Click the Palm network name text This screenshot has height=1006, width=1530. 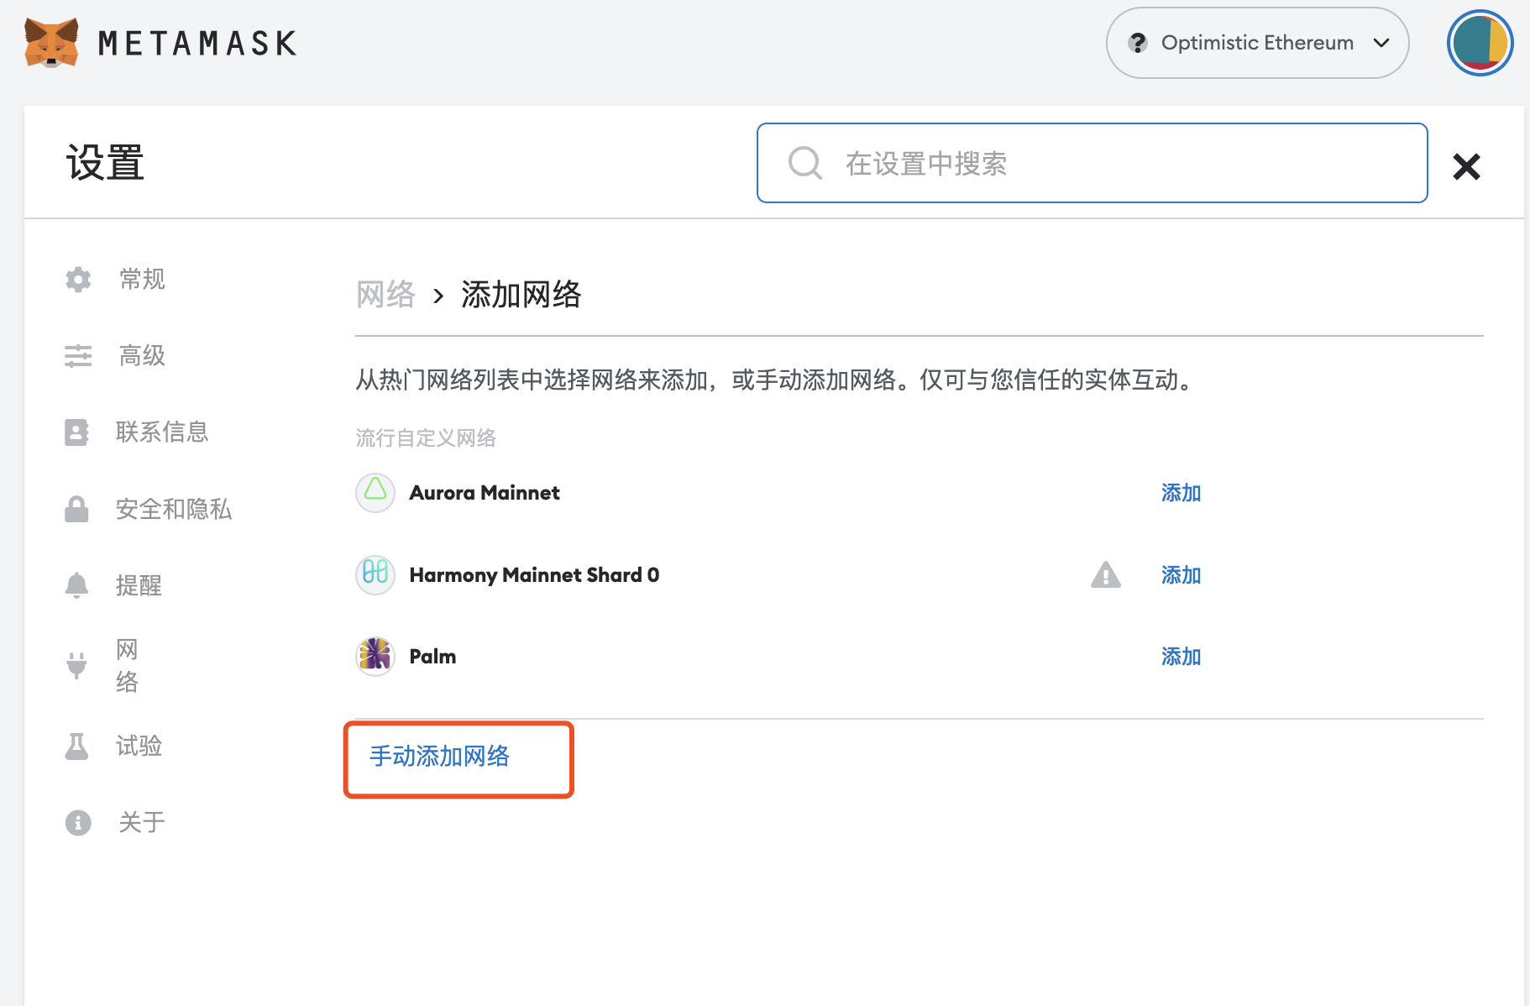coord(432,657)
